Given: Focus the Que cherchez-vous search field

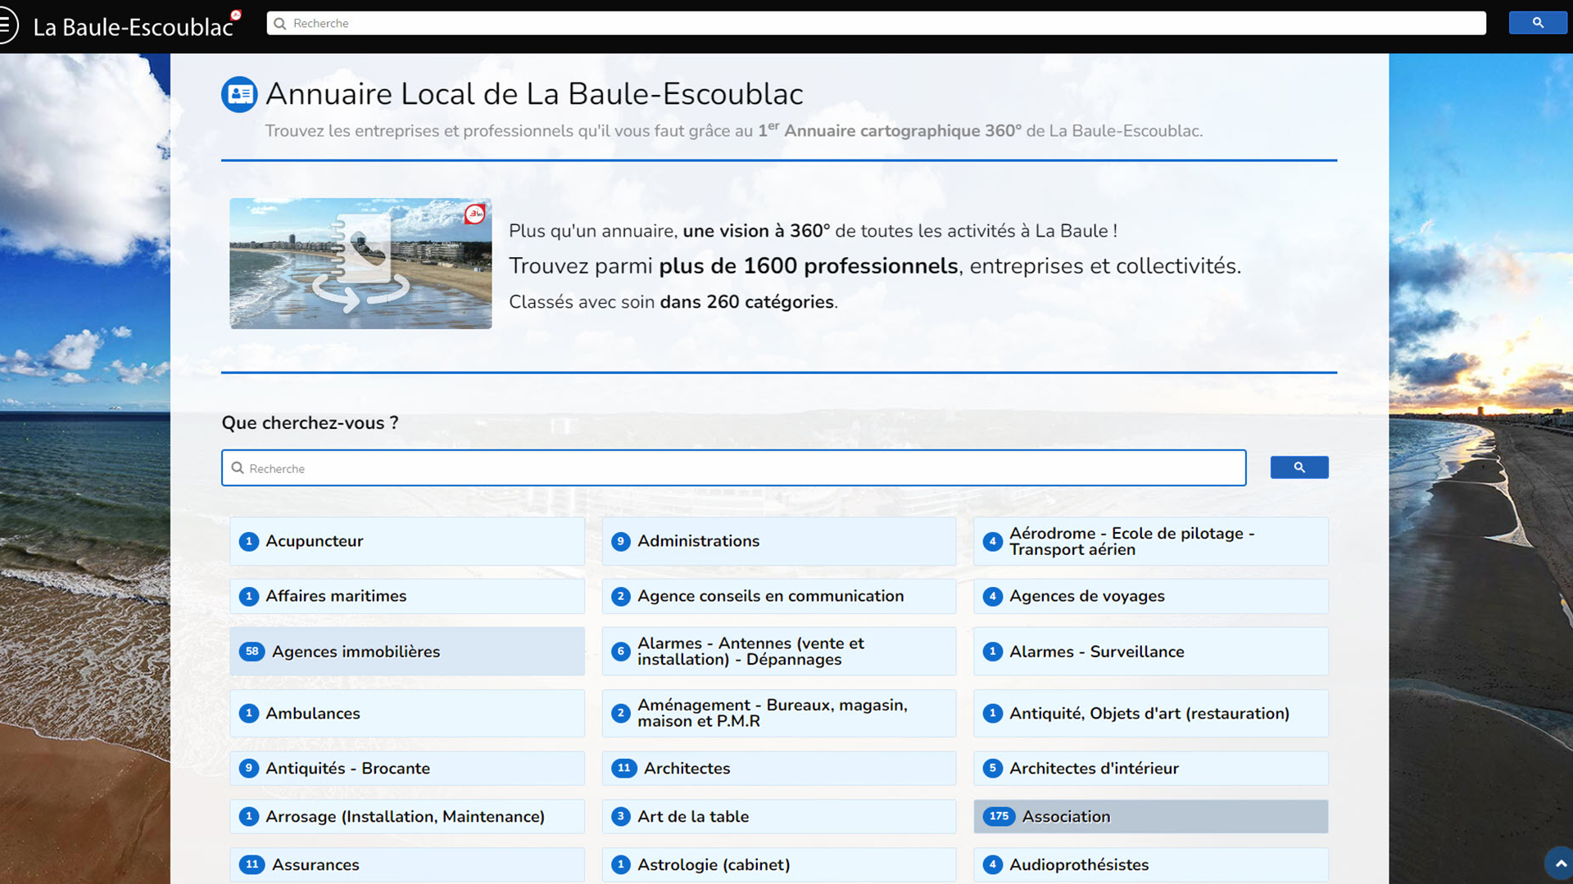Looking at the screenshot, I should pos(733,468).
